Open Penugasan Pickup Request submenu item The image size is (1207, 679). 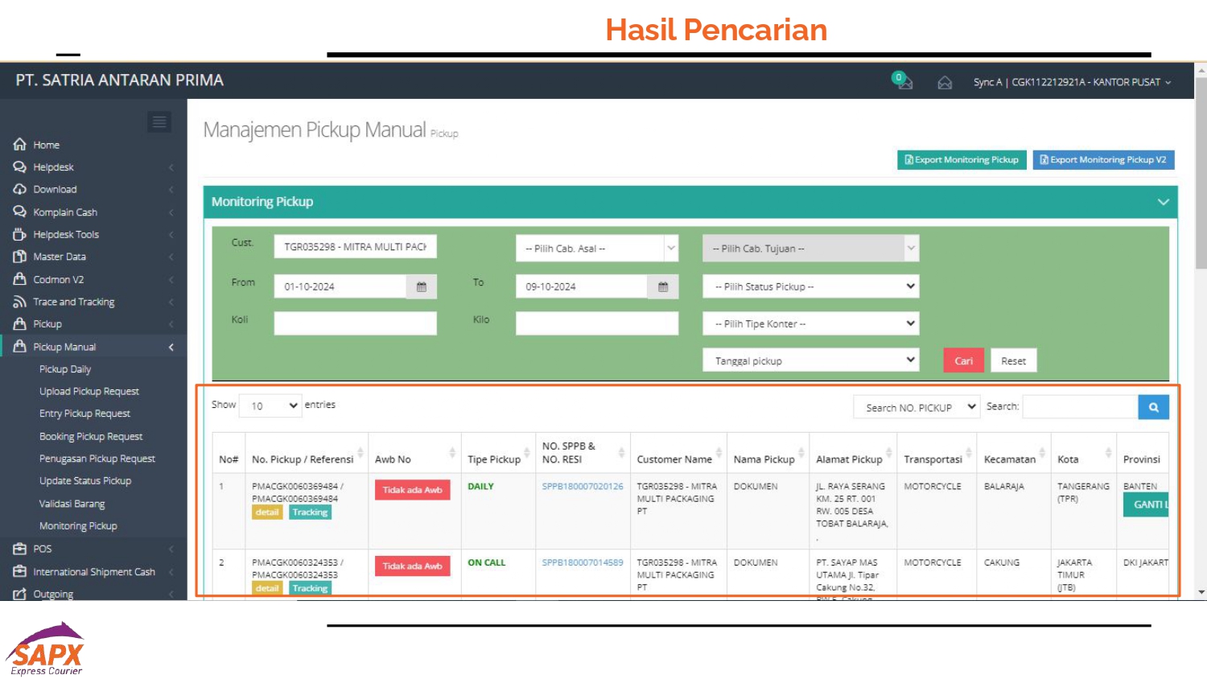[97, 459]
